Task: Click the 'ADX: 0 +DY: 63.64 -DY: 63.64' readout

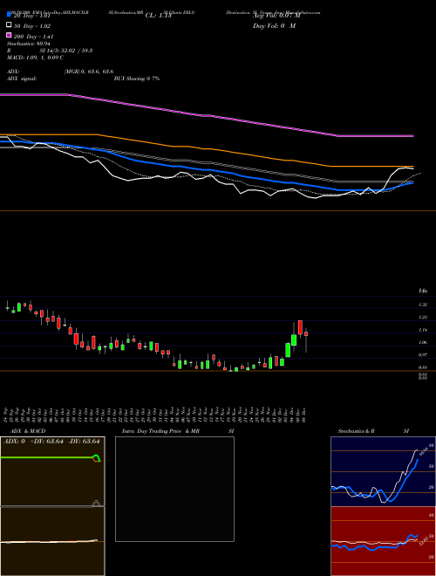Action: 51,442
